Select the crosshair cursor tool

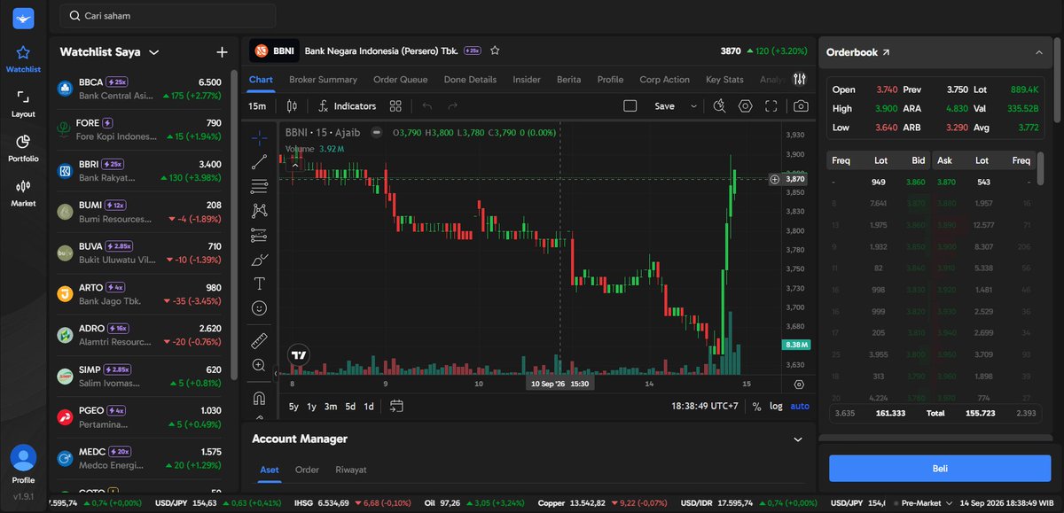click(x=259, y=137)
